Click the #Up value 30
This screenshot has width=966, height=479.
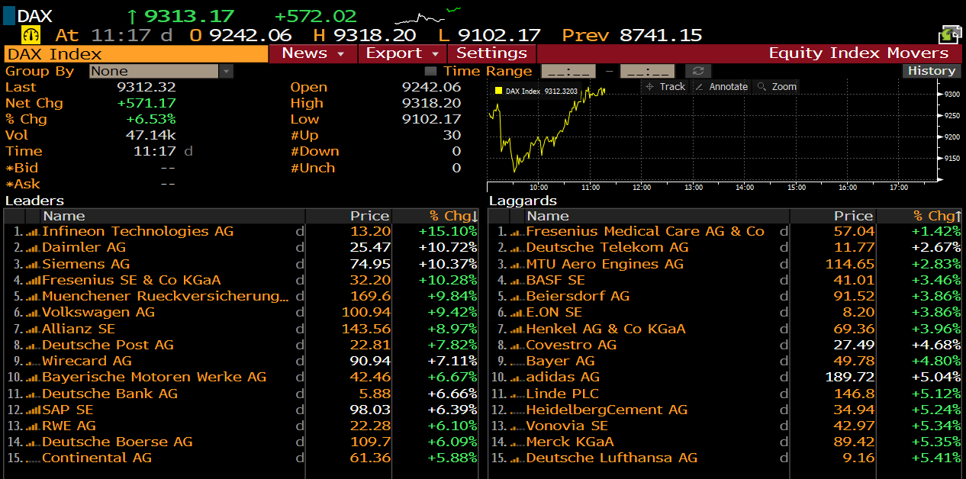point(452,136)
